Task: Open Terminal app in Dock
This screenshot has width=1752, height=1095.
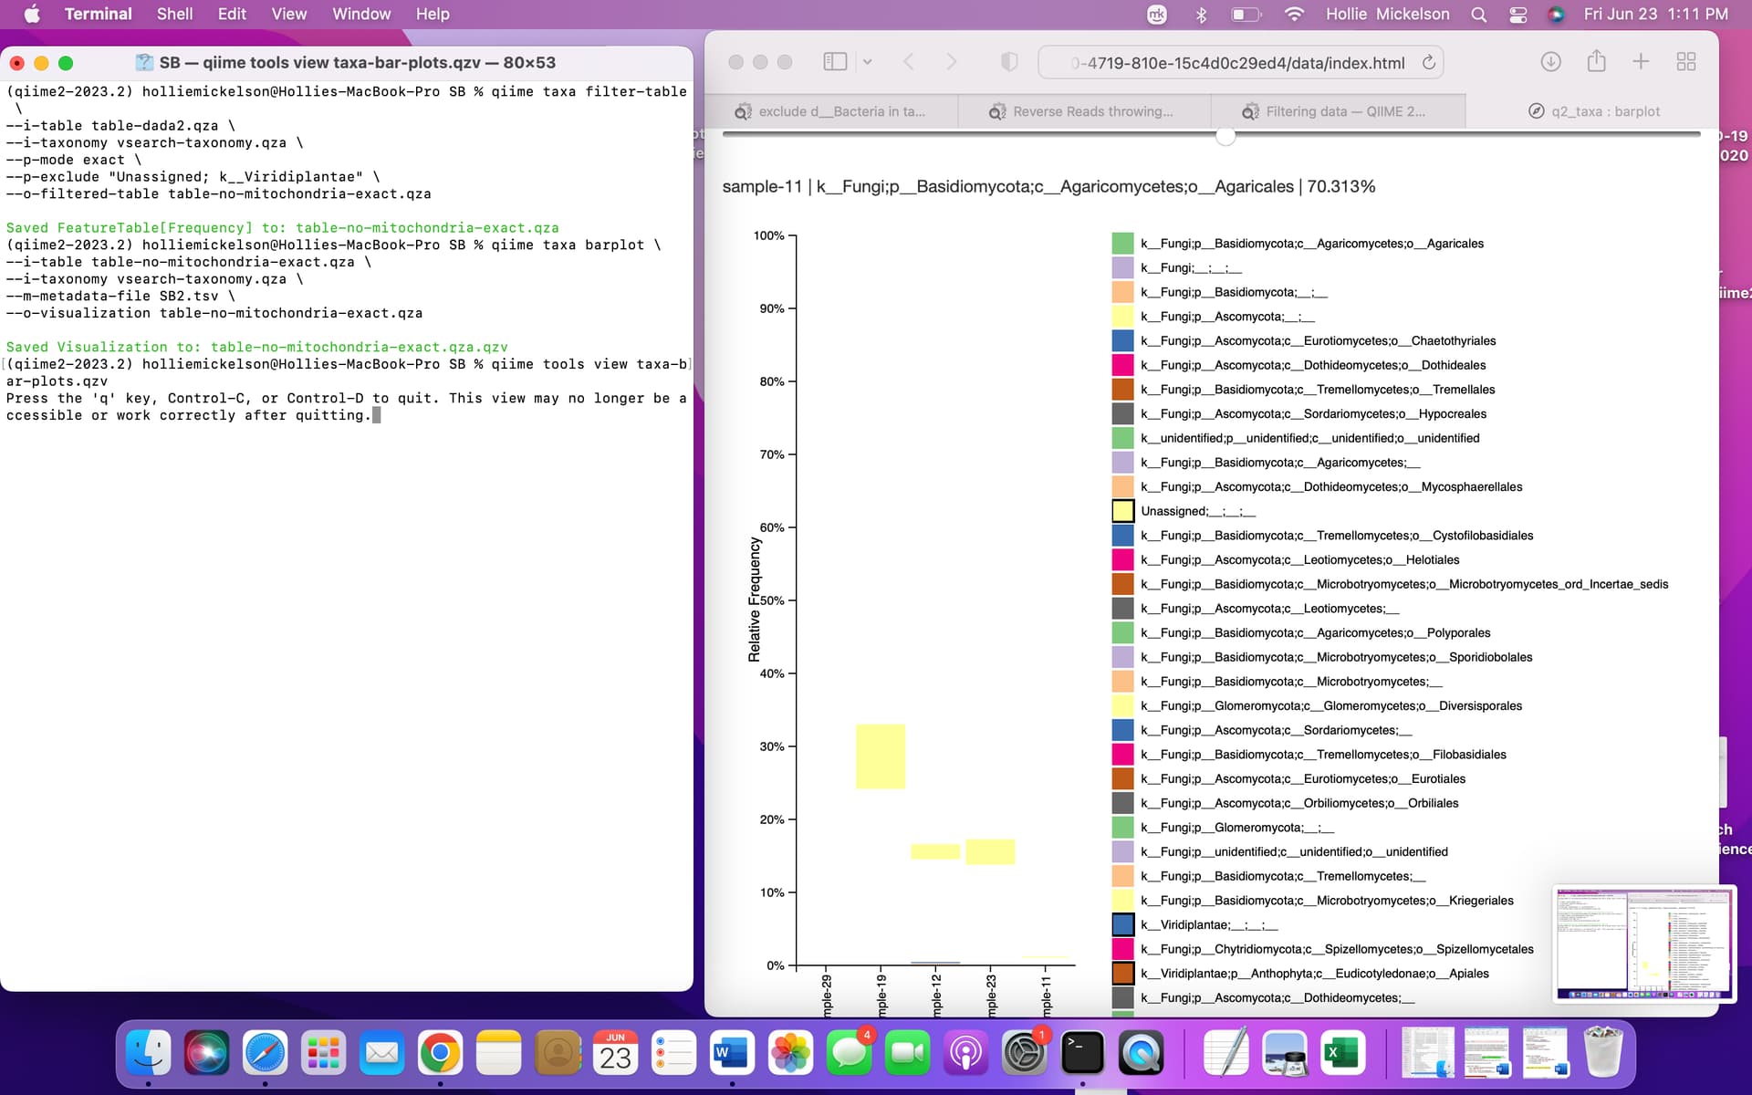Action: coord(1082,1053)
